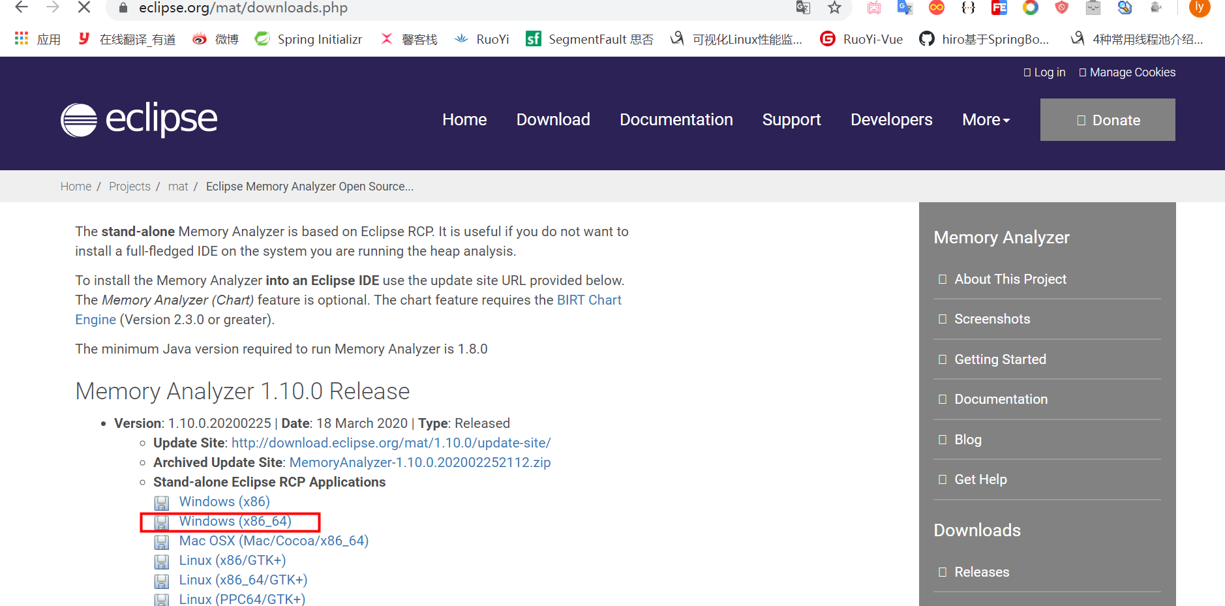The image size is (1225, 606).
Task: Click the Linux (x86/GTK+) download link
Action: click(233, 560)
